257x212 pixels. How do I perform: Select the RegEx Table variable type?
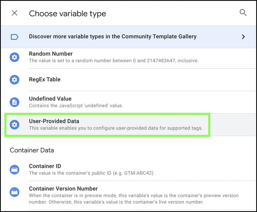click(x=45, y=80)
